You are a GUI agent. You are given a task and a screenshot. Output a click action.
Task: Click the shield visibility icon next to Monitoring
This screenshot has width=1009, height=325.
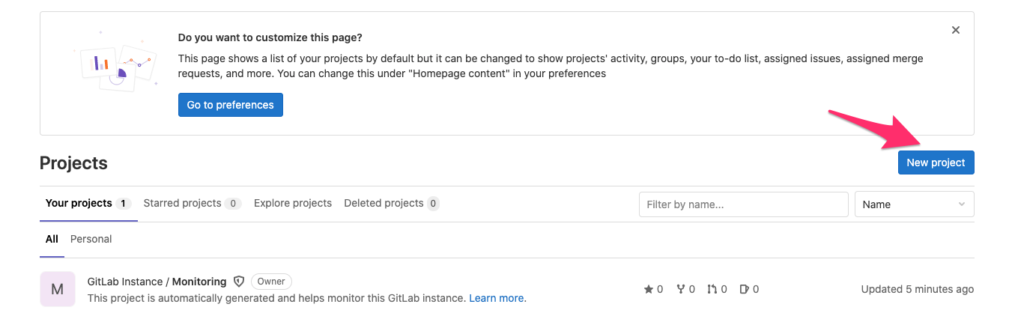[239, 282]
